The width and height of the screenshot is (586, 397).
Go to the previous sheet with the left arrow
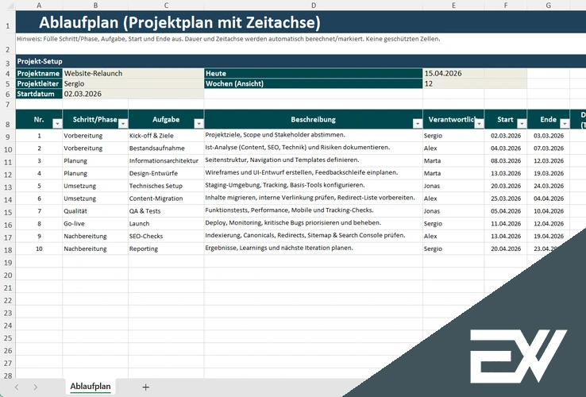click(17, 387)
